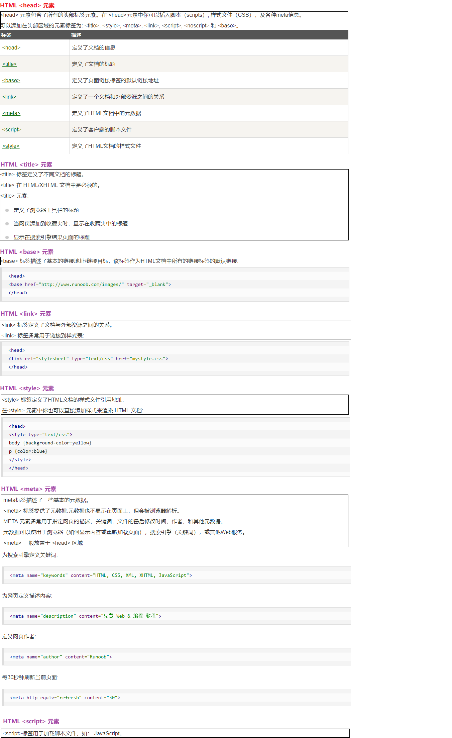Click the meta http-equiv refresh code line
Screen dimensions: 452x738
tap(65, 698)
